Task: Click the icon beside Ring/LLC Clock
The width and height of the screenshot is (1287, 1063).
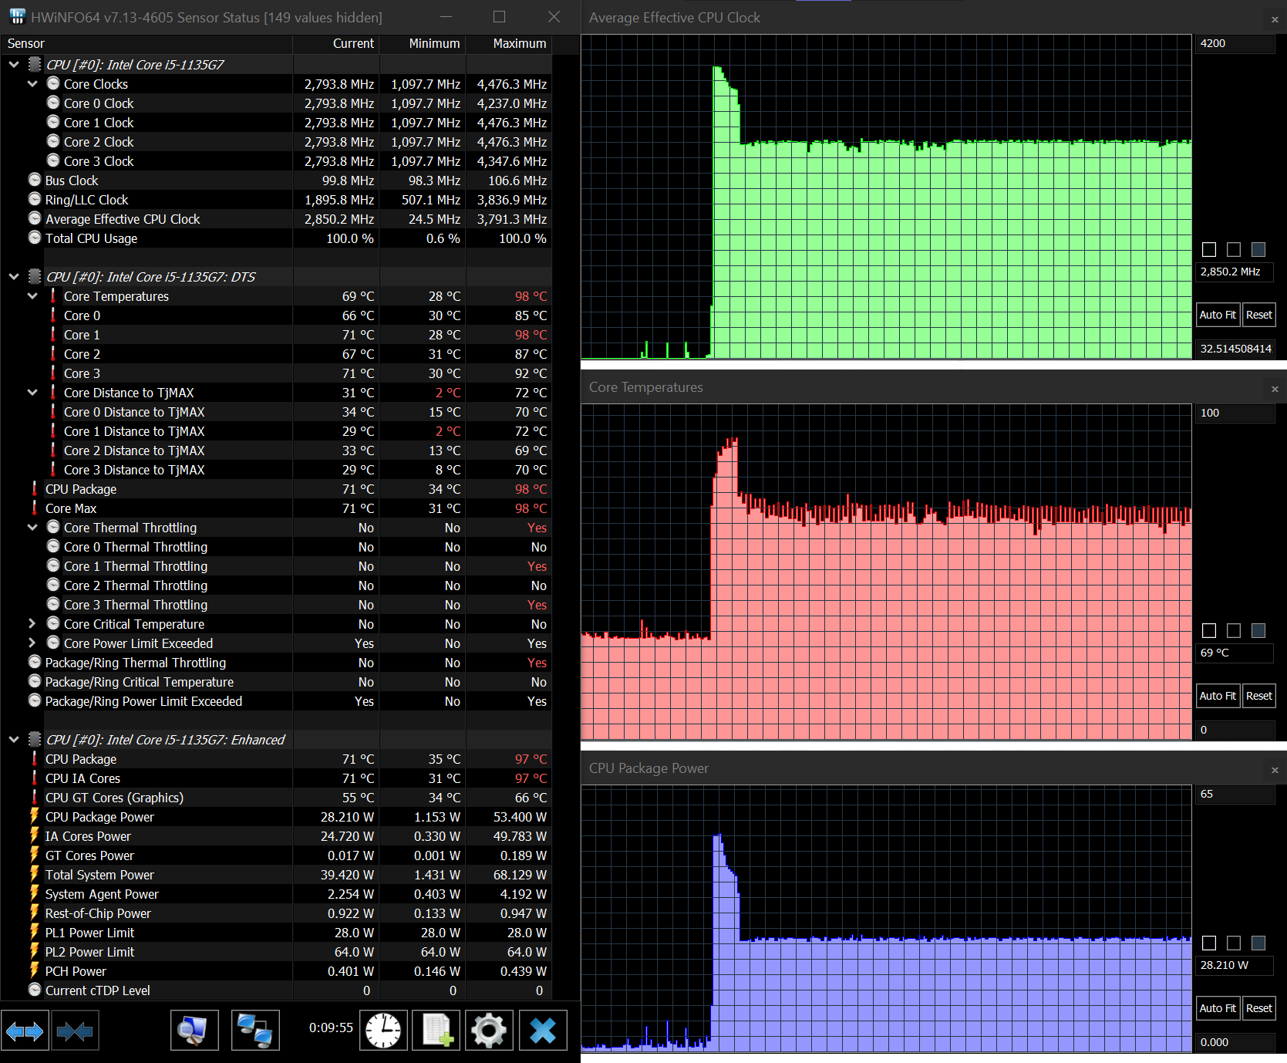Action: [x=35, y=199]
